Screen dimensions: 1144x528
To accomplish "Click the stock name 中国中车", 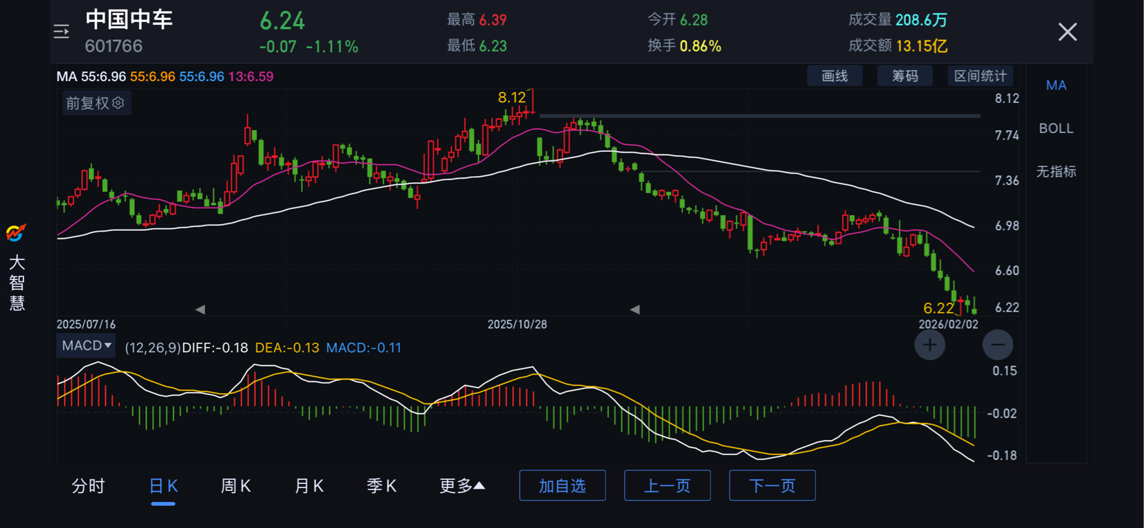I will (x=129, y=19).
